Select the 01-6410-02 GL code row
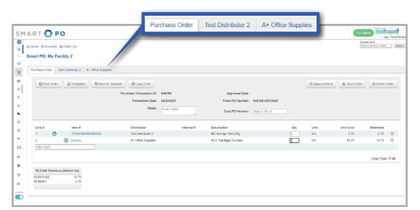The image size is (420, 210). [57, 177]
